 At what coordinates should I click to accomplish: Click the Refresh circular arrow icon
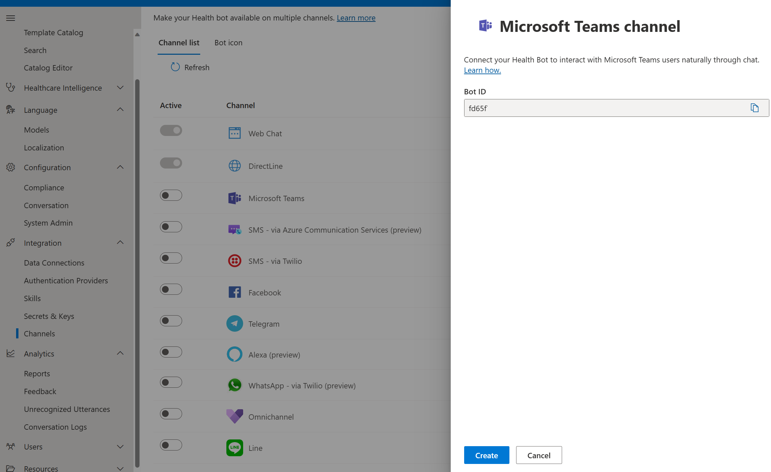coord(175,67)
